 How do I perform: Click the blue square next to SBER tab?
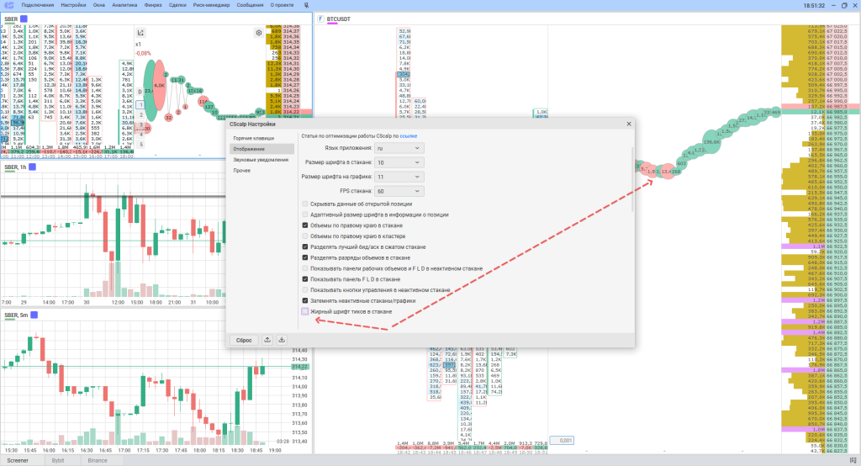pos(23,18)
